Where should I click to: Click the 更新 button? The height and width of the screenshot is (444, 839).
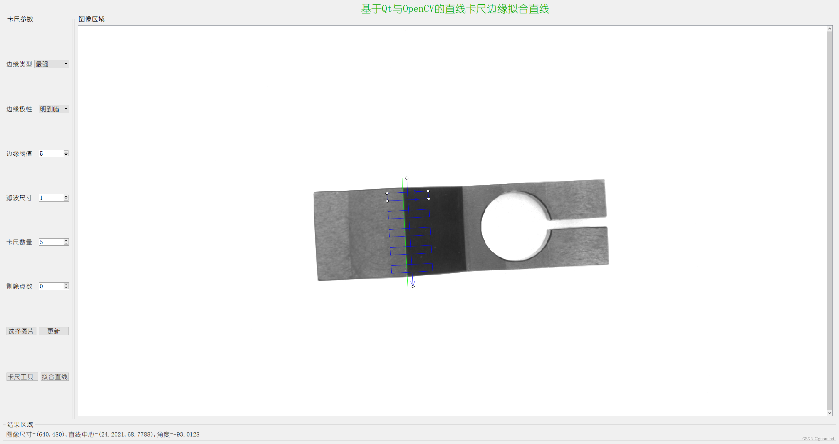(54, 331)
